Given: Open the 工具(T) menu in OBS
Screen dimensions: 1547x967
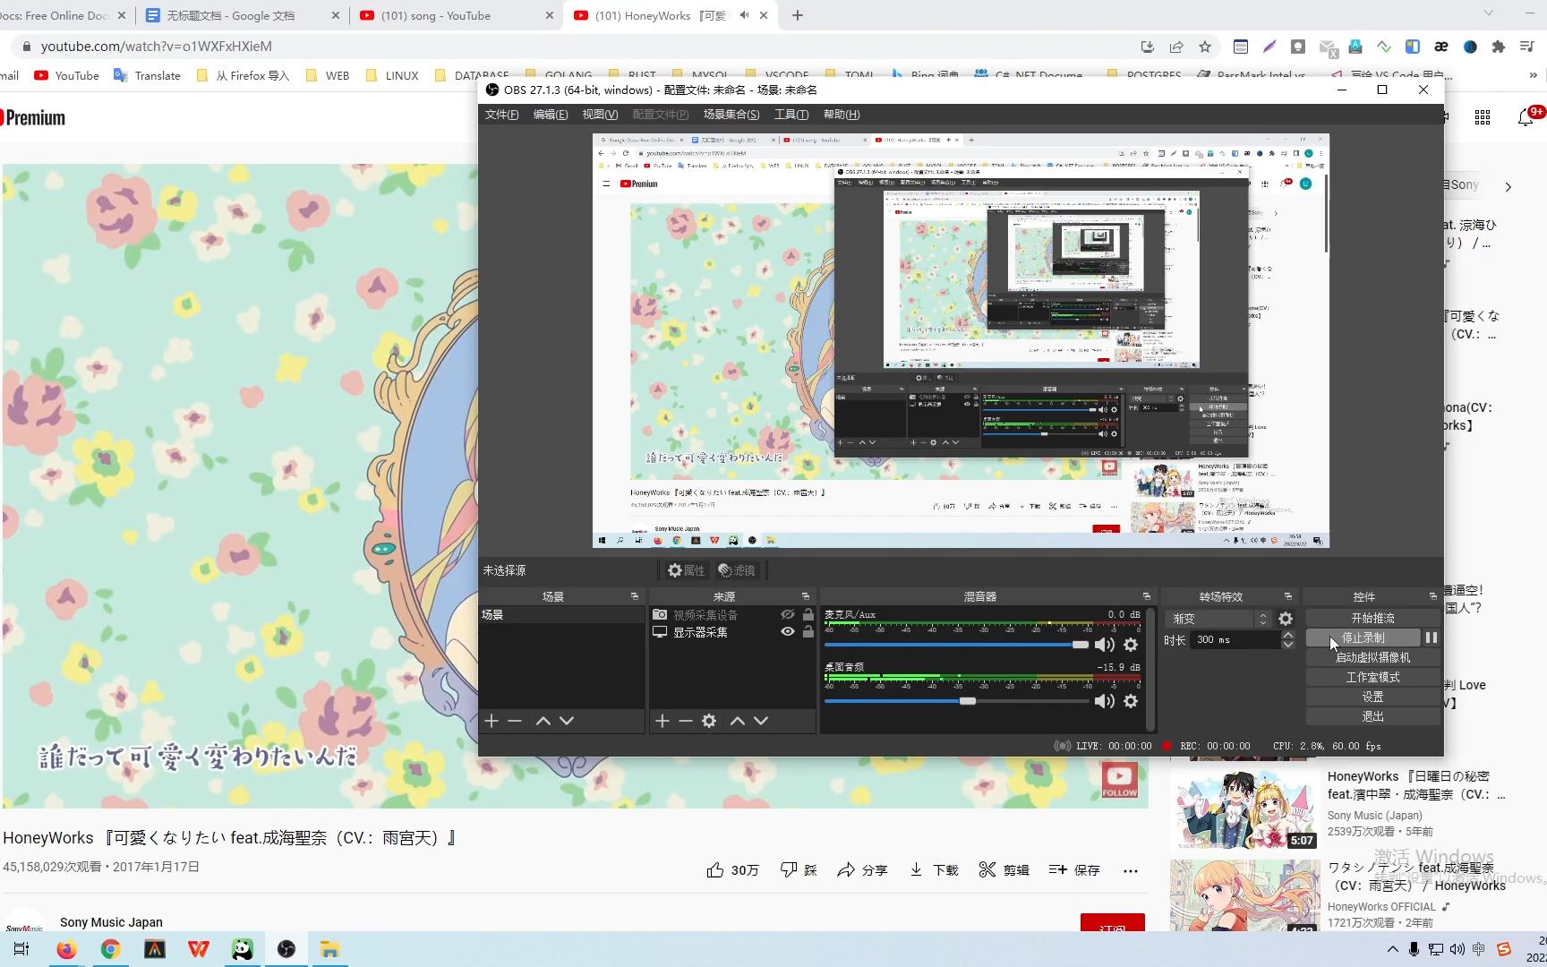Looking at the screenshot, I should (x=791, y=115).
